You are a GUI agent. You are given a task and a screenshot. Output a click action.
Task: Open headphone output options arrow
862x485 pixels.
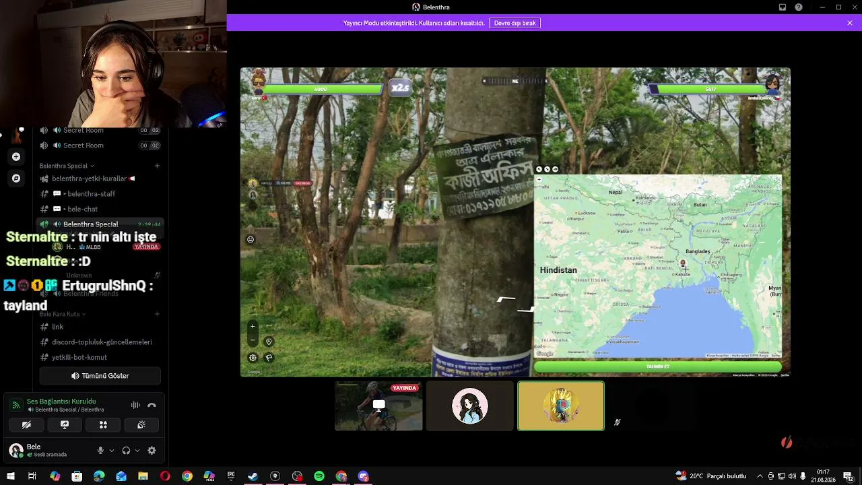click(137, 451)
